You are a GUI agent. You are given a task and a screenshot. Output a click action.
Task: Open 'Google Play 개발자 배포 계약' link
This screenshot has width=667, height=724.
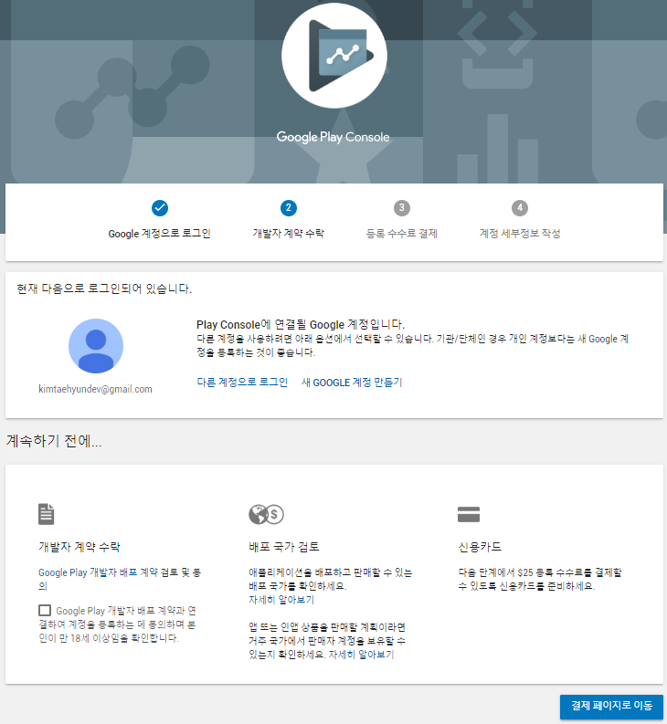(98, 572)
